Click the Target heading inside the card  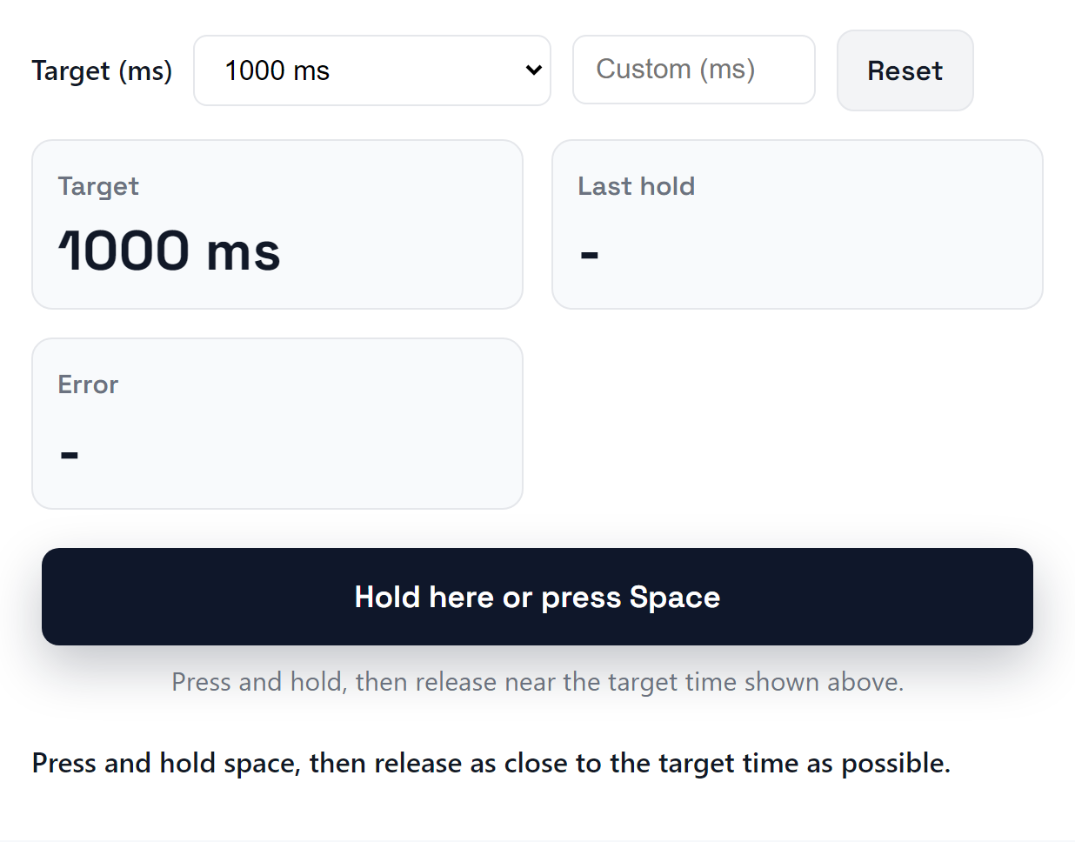(98, 186)
